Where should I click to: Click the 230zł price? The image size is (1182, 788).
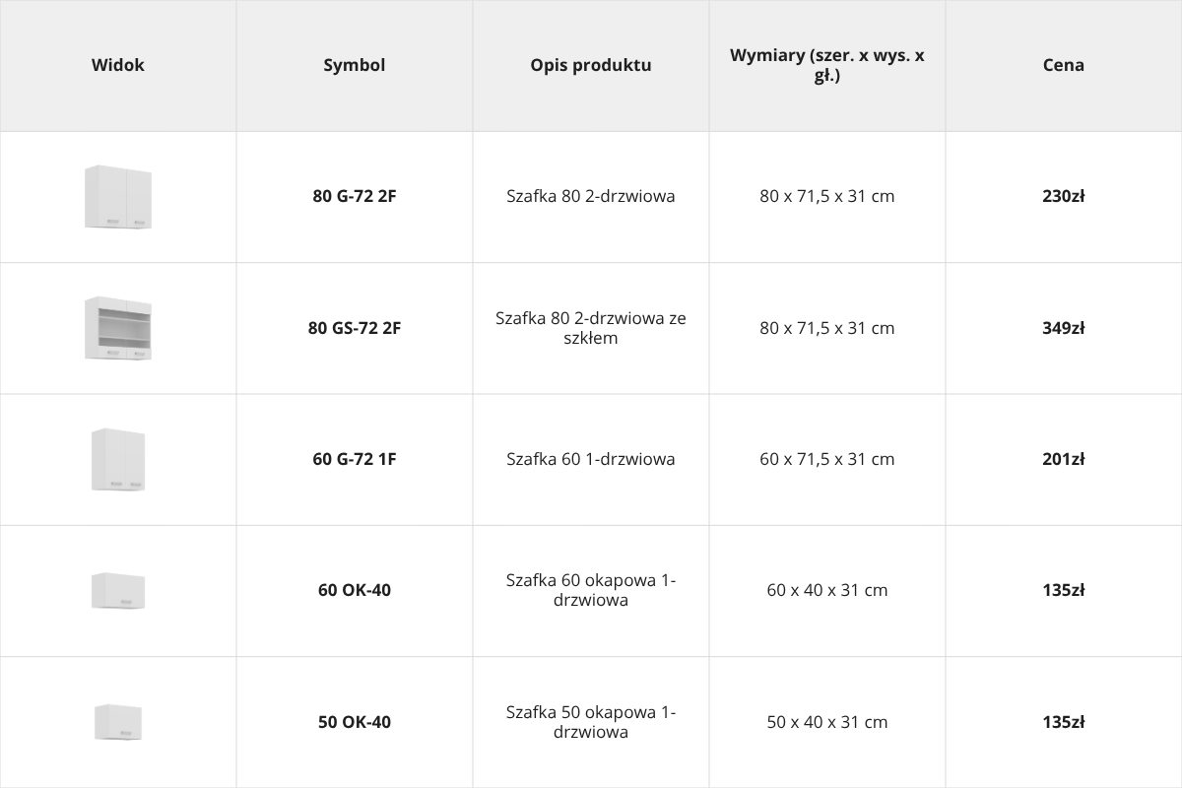click(x=1064, y=196)
